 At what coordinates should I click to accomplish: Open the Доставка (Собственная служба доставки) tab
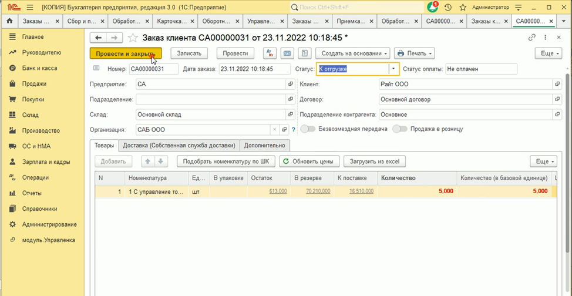click(x=179, y=145)
